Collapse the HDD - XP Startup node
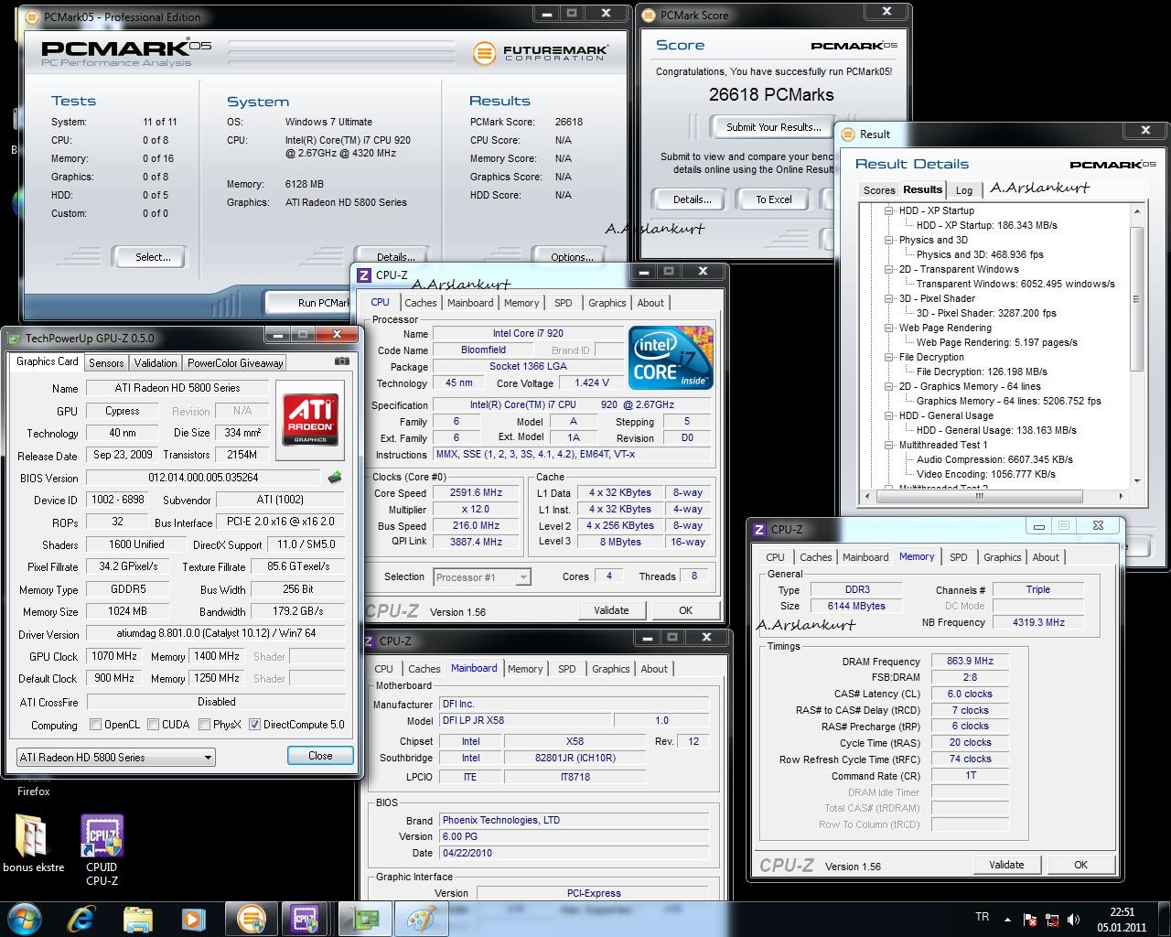This screenshot has width=1171, height=937. (888, 210)
